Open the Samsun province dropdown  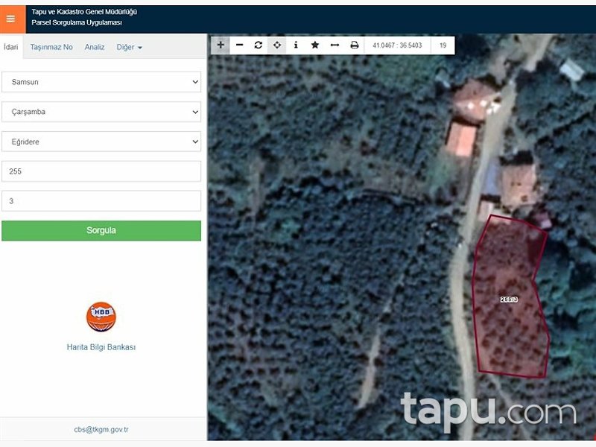[101, 82]
